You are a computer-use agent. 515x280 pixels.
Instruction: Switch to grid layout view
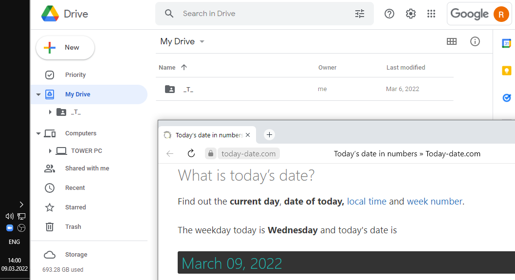[x=452, y=41]
